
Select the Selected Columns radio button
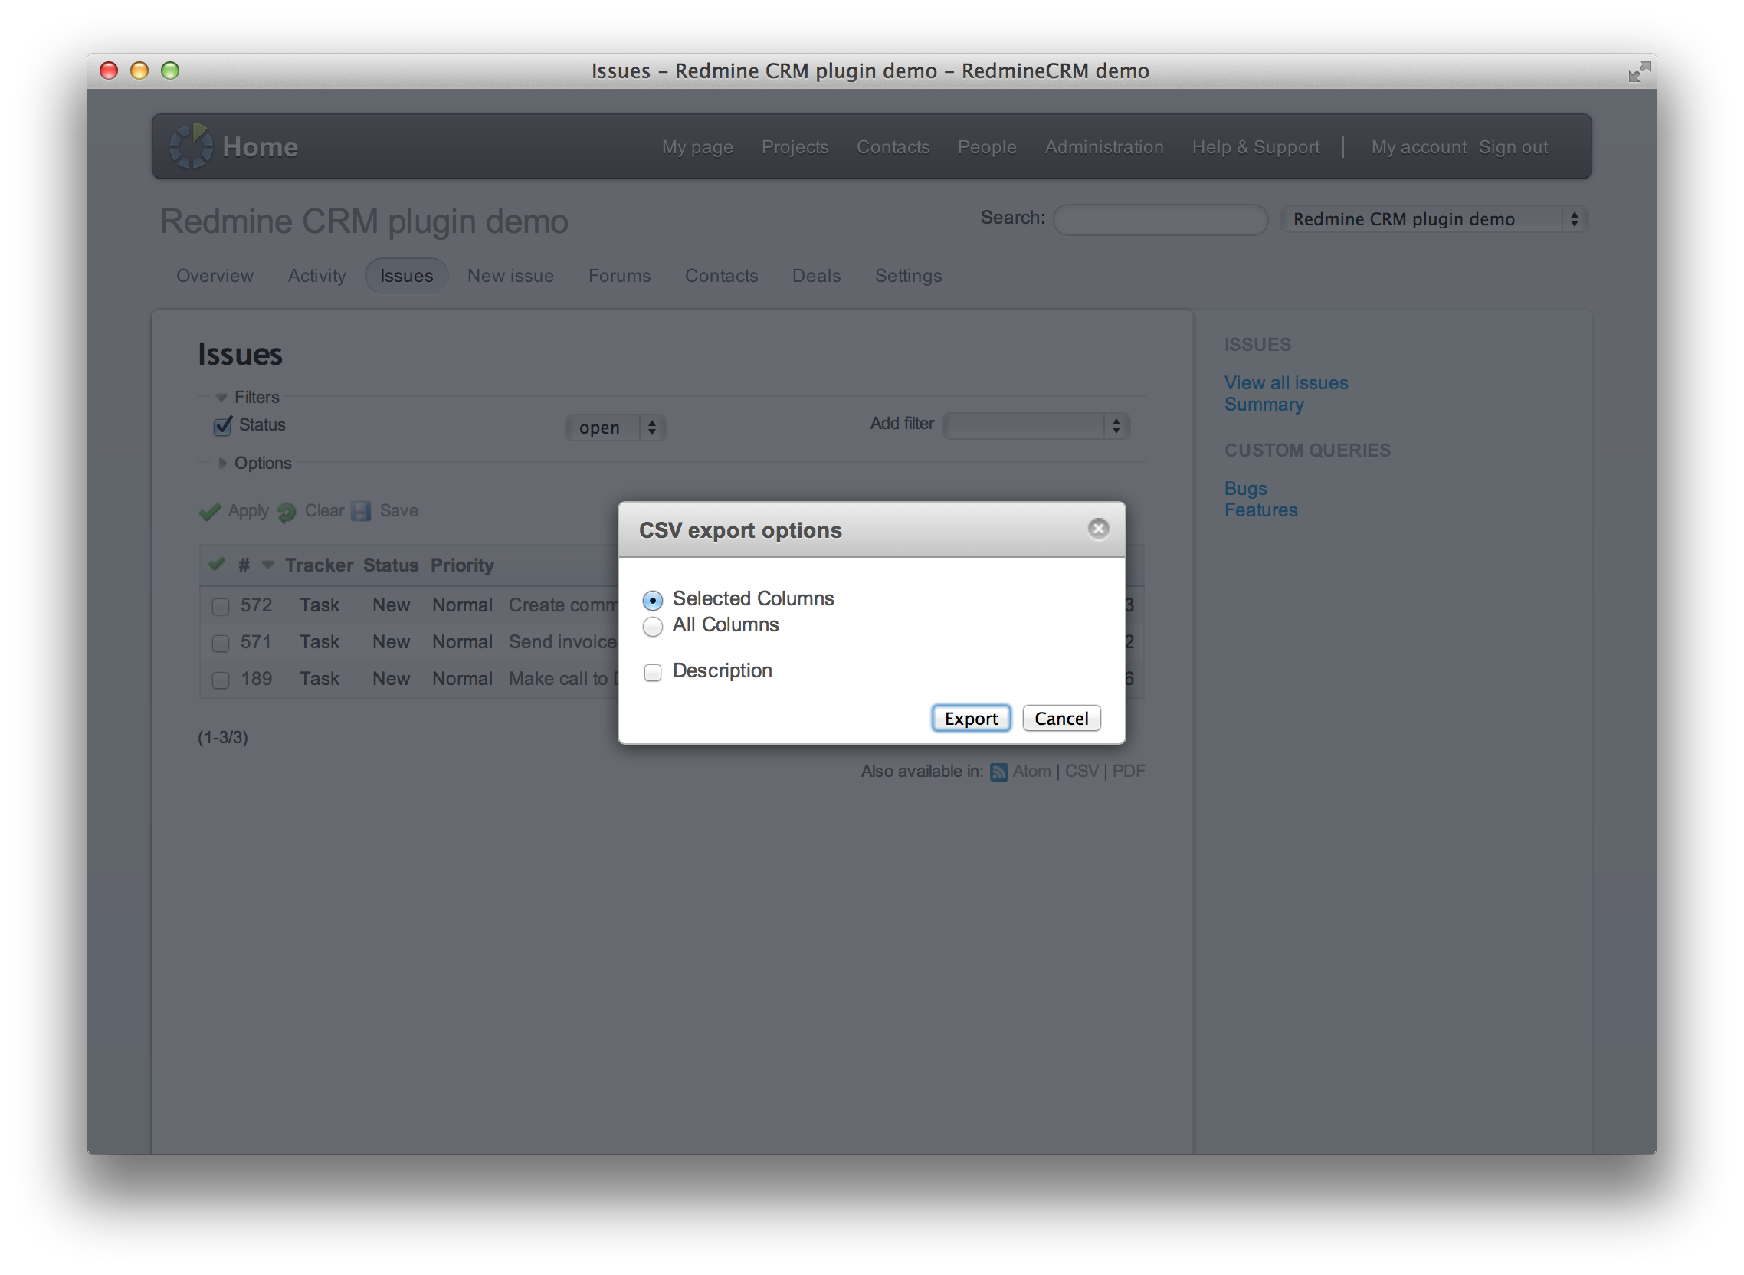point(652,600)
